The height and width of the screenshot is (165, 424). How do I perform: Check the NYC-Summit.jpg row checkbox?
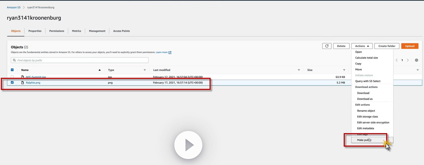click(x=12, y=77)
